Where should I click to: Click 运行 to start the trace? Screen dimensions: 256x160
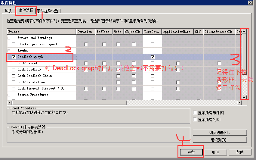pyautogui.click(x=191, y=152)
